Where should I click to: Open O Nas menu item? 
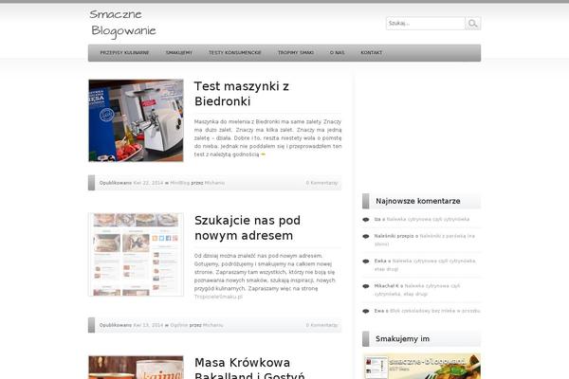tap(337, 53)
